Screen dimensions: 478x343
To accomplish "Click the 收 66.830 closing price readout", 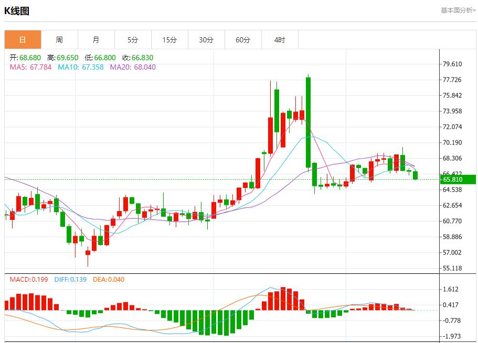I will point(137,58).
